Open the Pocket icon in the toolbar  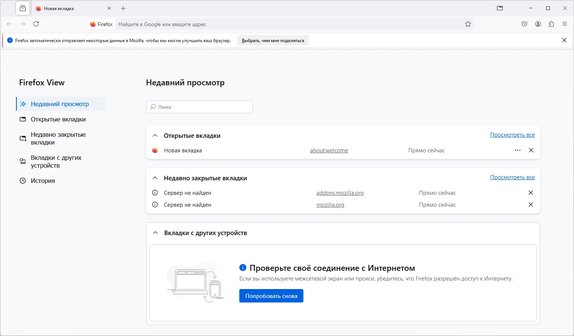coord(524,24)
